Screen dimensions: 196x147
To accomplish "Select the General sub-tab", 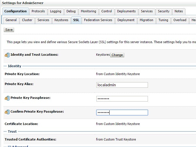I will click(11, 20).
